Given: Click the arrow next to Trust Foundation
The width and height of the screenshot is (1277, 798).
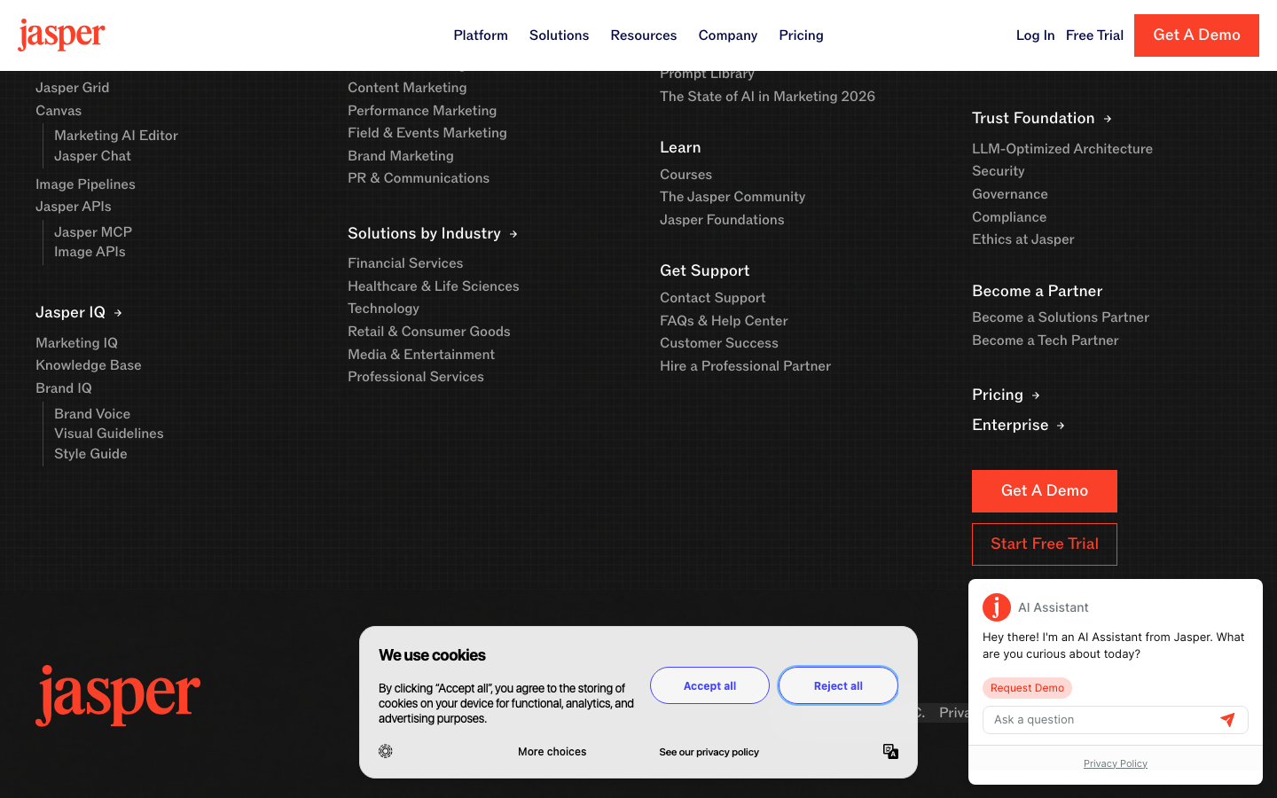Looking at the screenshot, I should click(x=1108, y=119).
